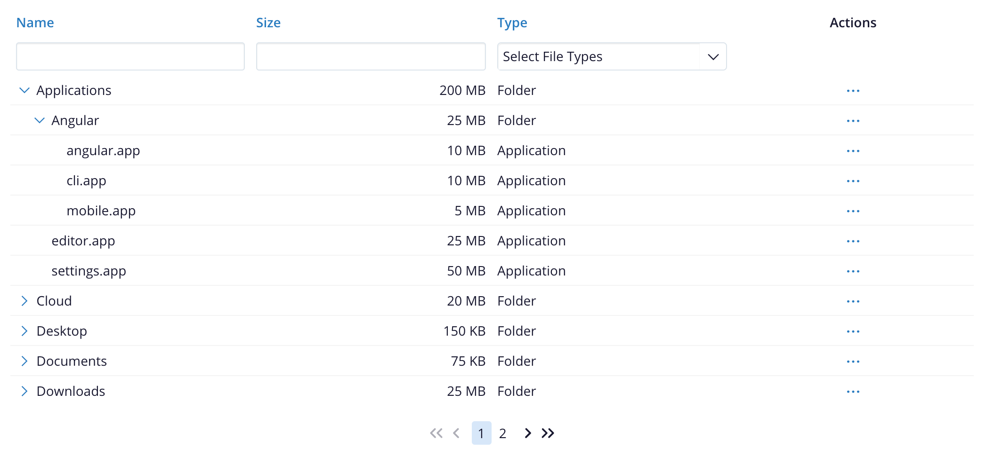
Task: Sort by the Name column header
Action: pos(35,23)
